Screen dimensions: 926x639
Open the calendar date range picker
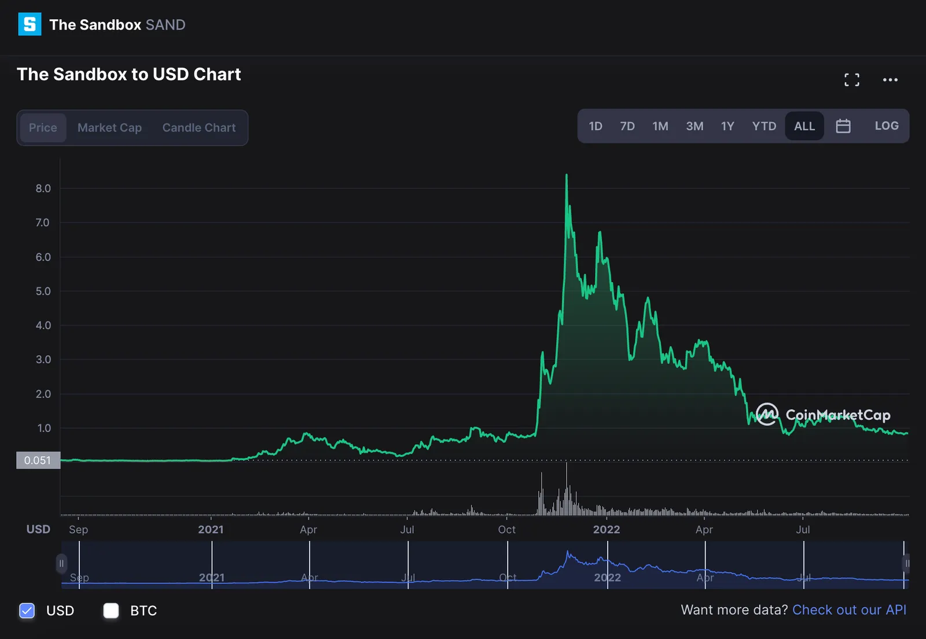click(843, 126)
